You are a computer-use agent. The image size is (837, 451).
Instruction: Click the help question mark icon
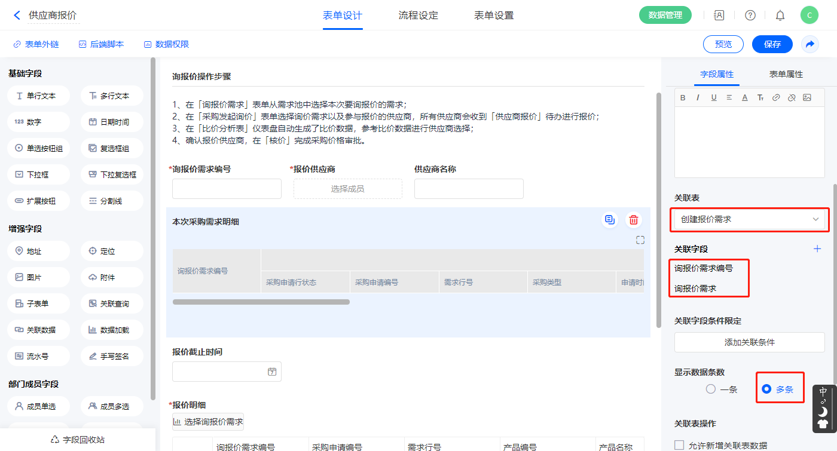[x=750, y=16]
